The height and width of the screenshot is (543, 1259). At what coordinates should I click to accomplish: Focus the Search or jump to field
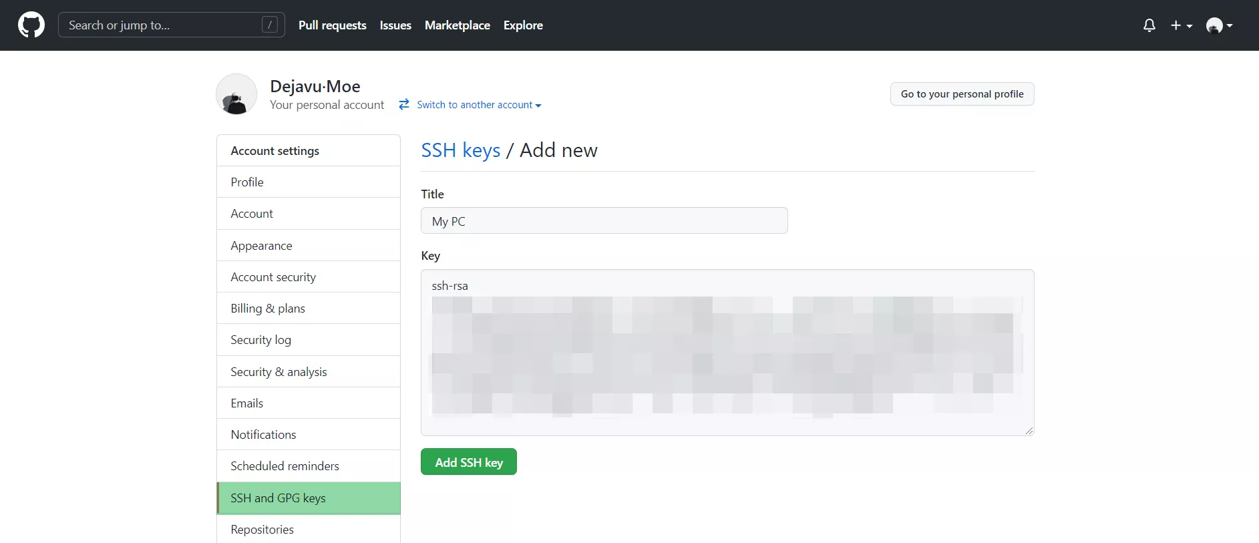(x=172, y=25)
